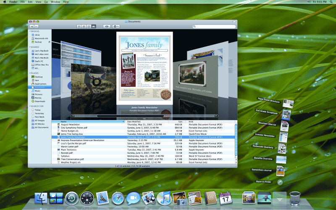The height and width of the screenshot is (210, 336).
Task: Open iCal calendar icon showing 17
Action: pyautogui.click(x=226, y=198)
